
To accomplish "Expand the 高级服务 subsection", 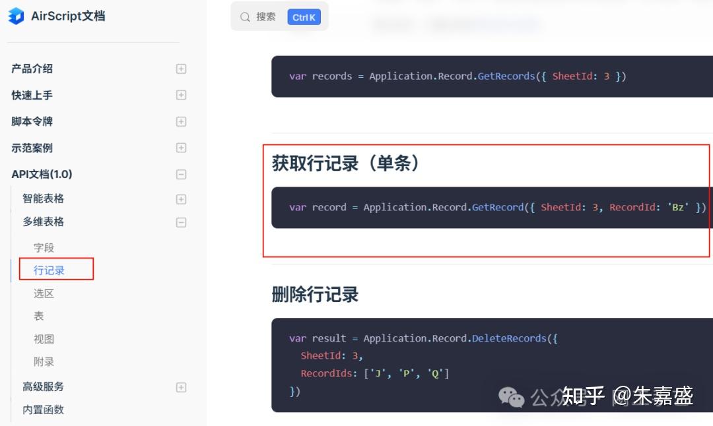I will pyautogui.click(x=181, y=387).
